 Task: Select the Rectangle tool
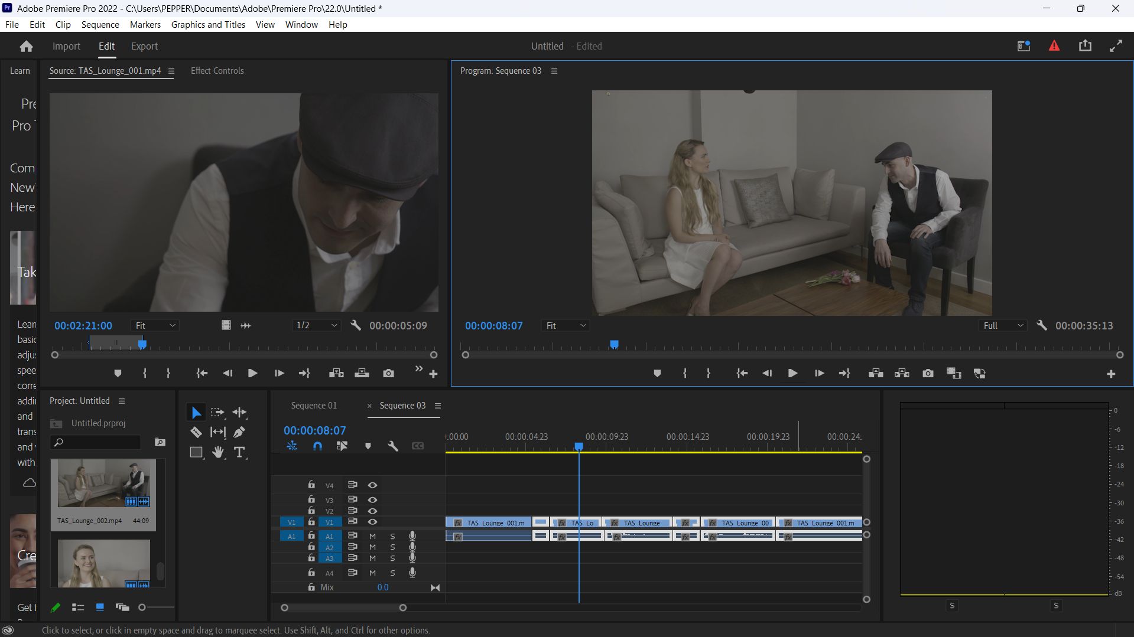pos(196,452)
